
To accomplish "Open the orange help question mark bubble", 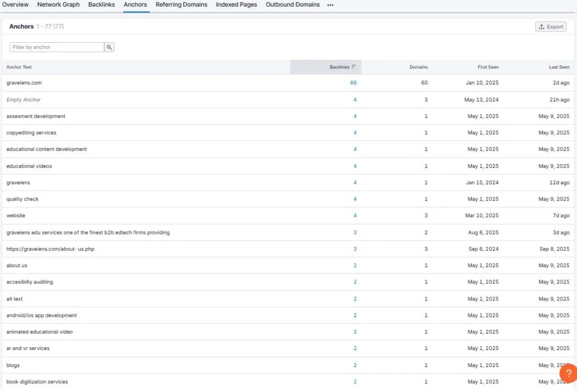I will 568,374.
